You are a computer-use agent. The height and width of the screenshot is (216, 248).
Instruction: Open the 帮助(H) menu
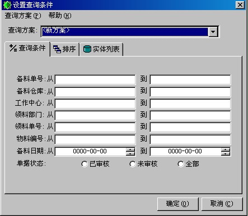tap(60, 16)
